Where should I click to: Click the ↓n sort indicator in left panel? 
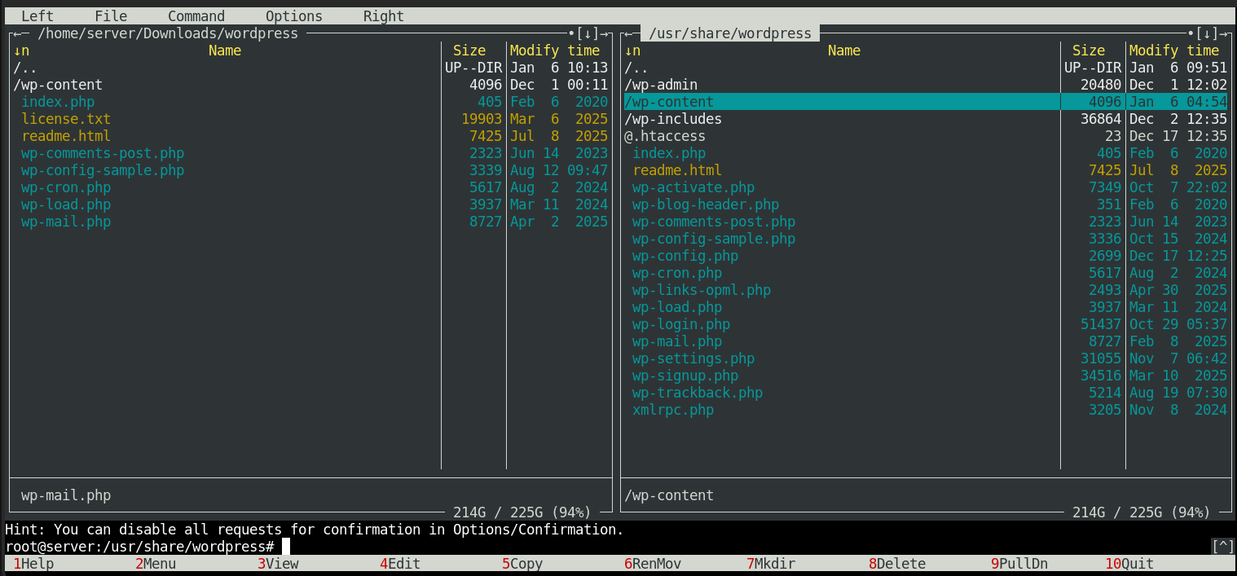[21, 51]
